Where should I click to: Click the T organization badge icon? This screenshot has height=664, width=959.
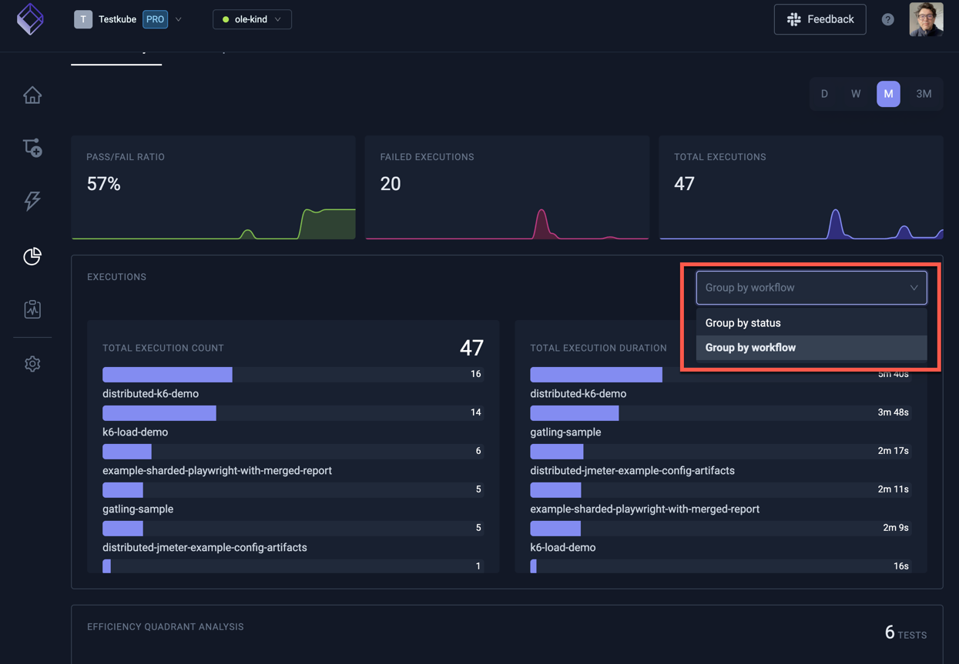(x=83, y=19)
